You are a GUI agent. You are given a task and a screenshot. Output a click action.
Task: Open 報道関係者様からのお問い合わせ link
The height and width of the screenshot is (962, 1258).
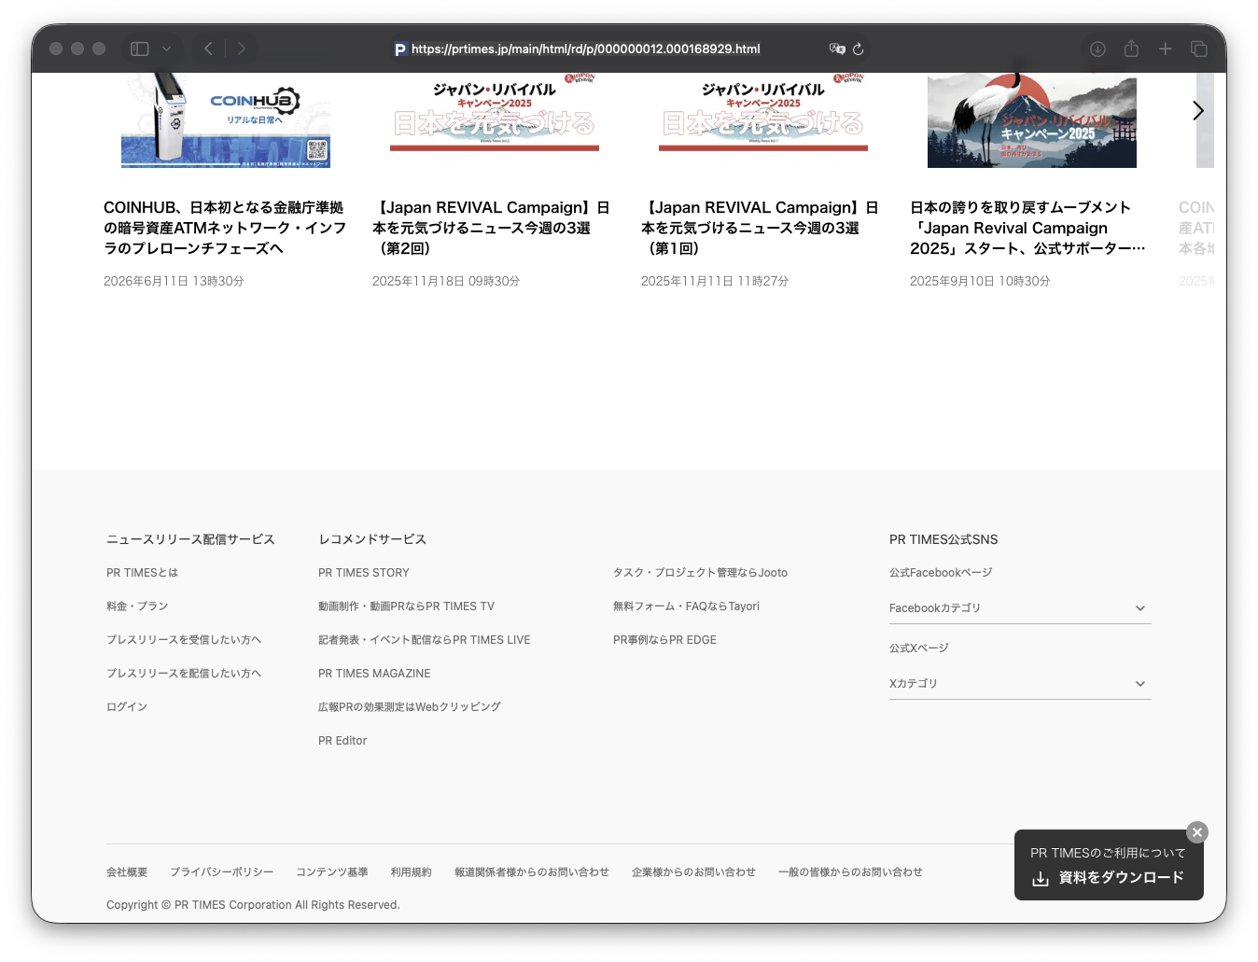532,872
